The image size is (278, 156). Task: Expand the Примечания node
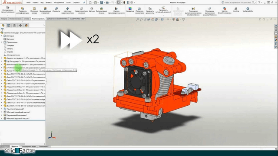coord(2,42)
